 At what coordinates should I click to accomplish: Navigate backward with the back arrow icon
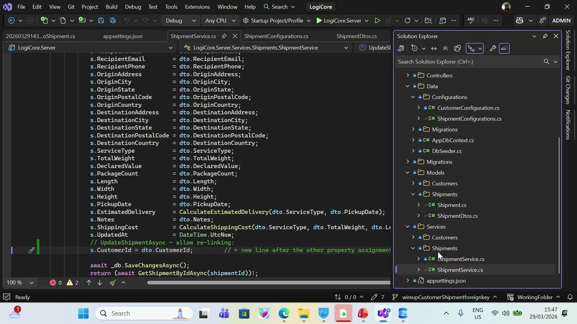(x=12, y=20)
